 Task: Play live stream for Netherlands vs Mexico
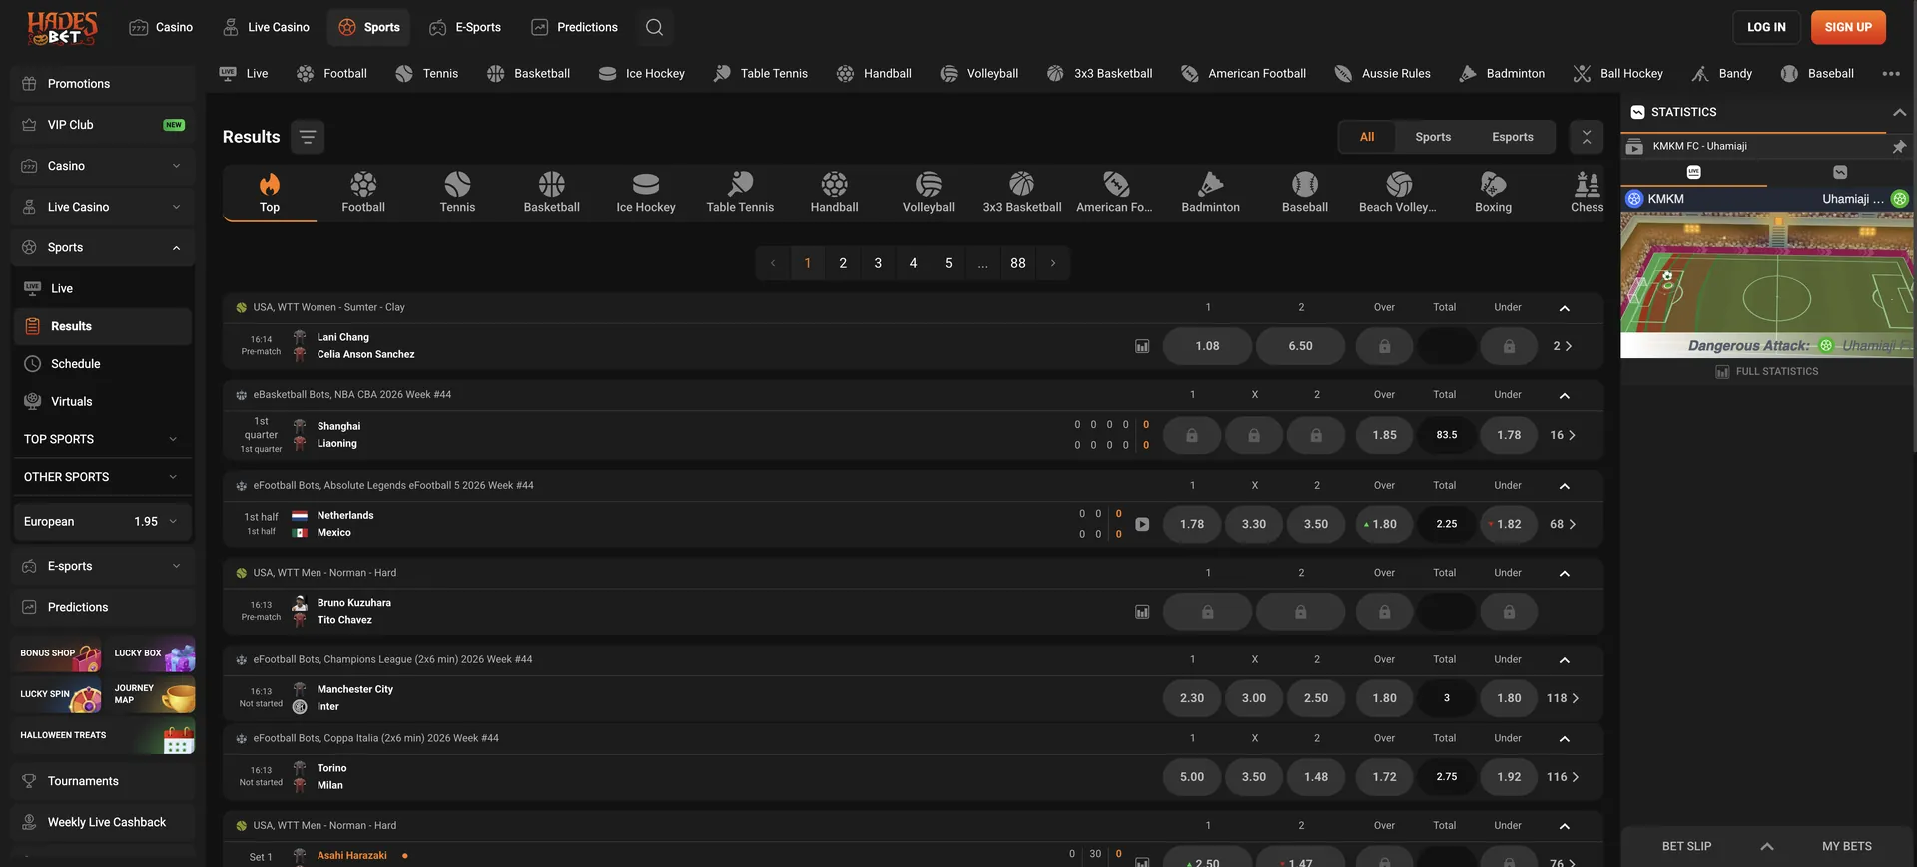1142,524
